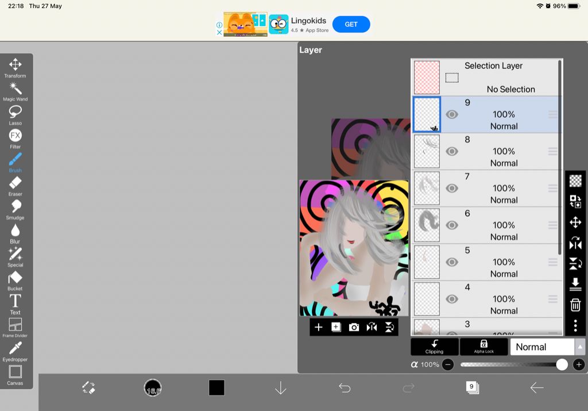This screenshot has height=411, width=588.
Task: Import a photo layer with camera icon
Action: tap(354, 327)
